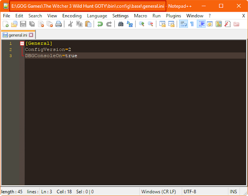The height and width of the screenshot is (196, 248).
Task: Click the Close All toolbar icon
Action: click(x=50, y=24)
